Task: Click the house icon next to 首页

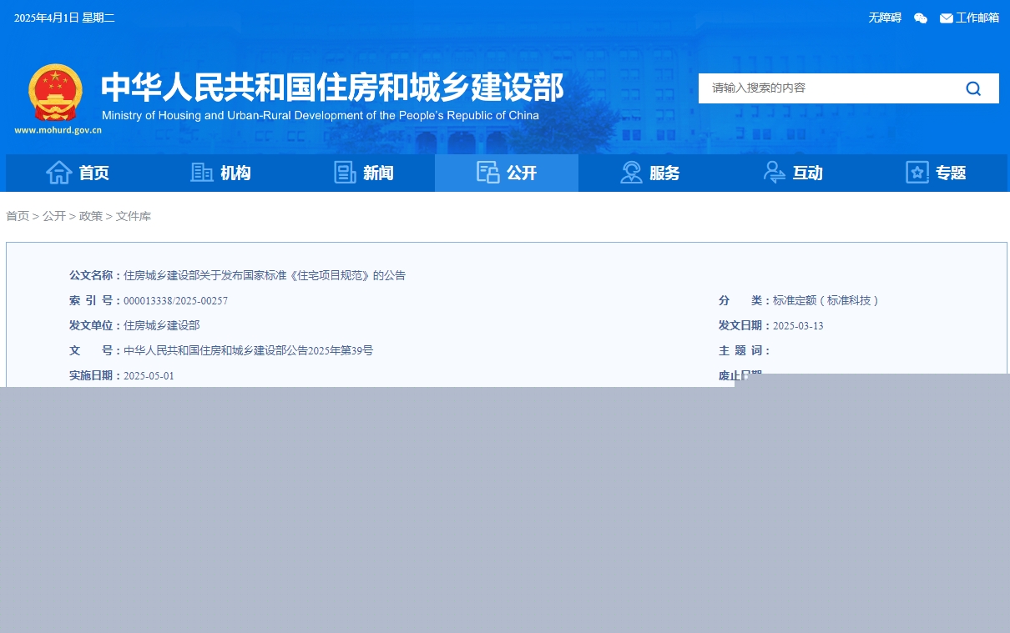Action: 59,173
